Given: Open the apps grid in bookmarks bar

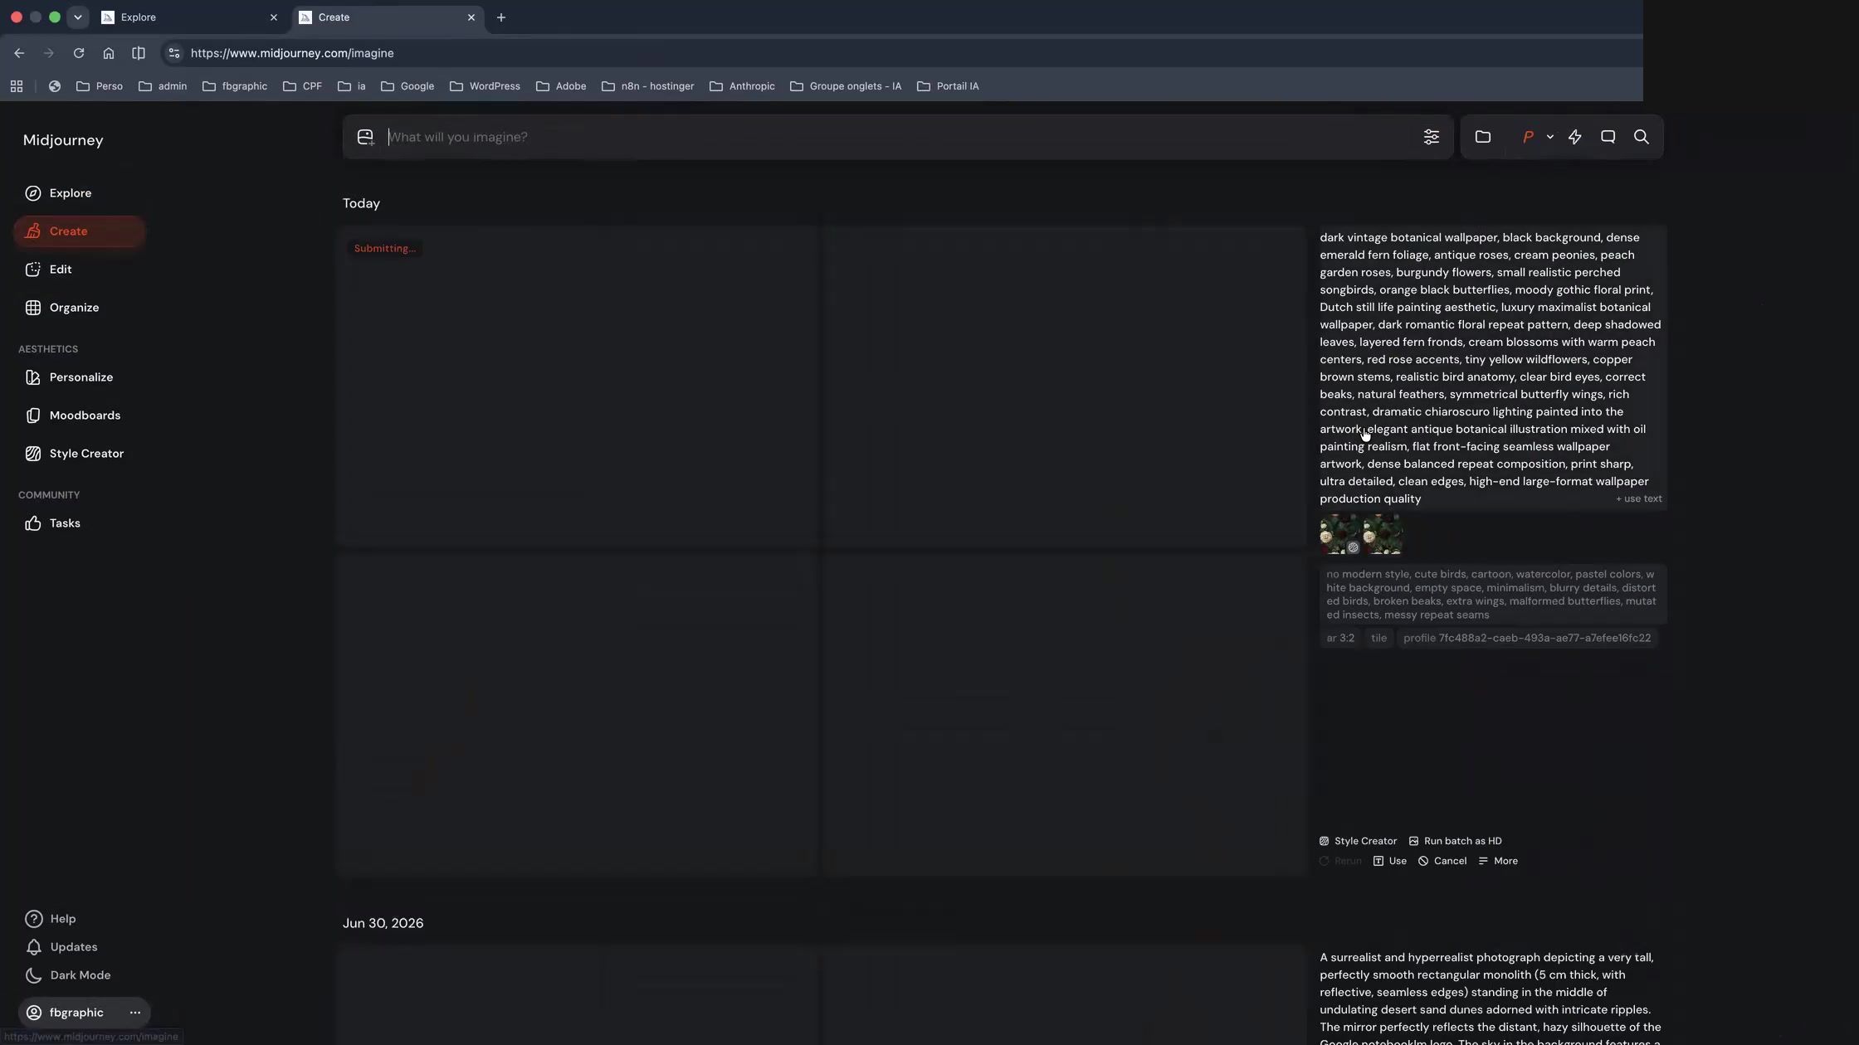Looking at the screenshot, I should click(17, 86).
